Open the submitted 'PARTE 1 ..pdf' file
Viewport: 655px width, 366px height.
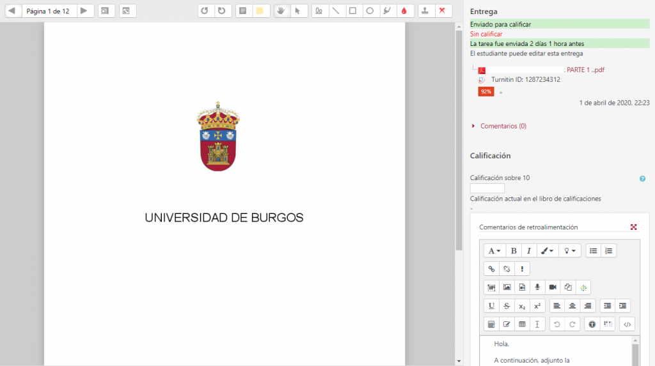click(x=585, y=70)
